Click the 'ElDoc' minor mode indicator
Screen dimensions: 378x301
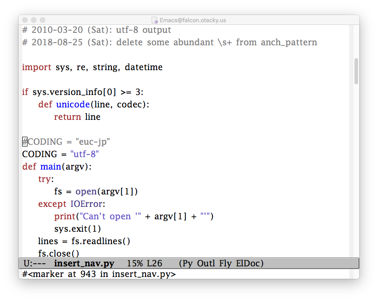pyautogui.click(x=248, y=263)
